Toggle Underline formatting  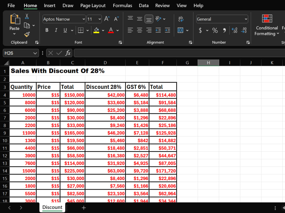(x=65, y=30)
